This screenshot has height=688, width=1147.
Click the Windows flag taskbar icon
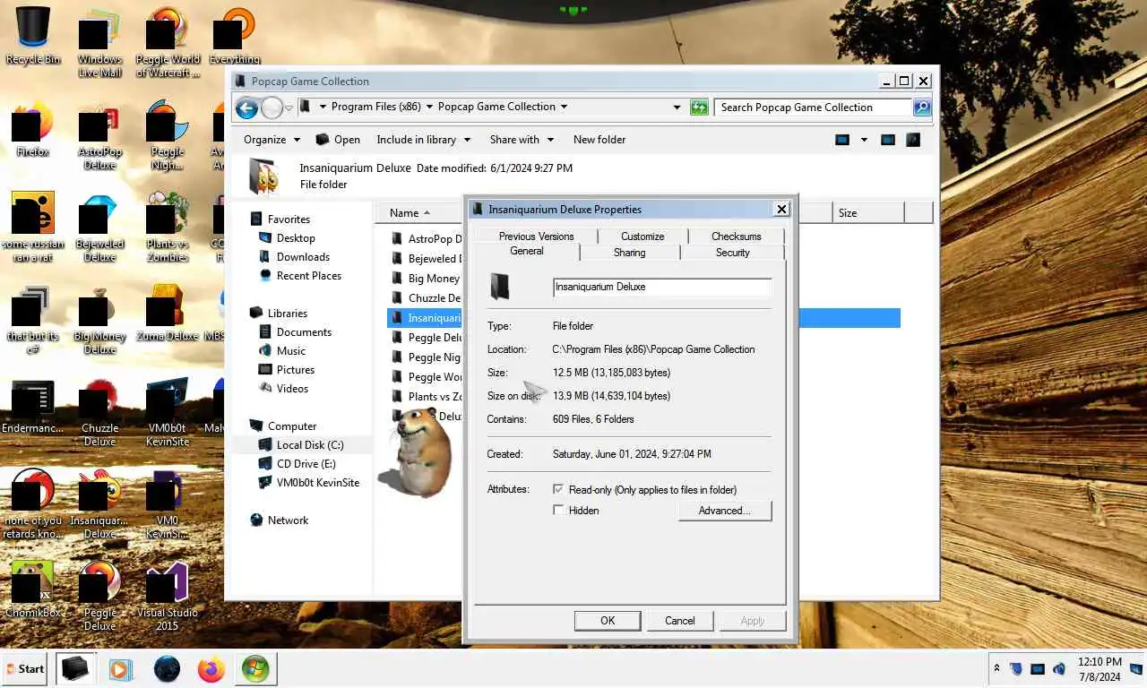255,669
